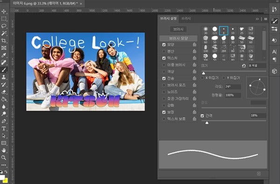This screenshot has width=280, height=184.
Task: Uncheck the 전송 option
Action: [x=164, y=78]
